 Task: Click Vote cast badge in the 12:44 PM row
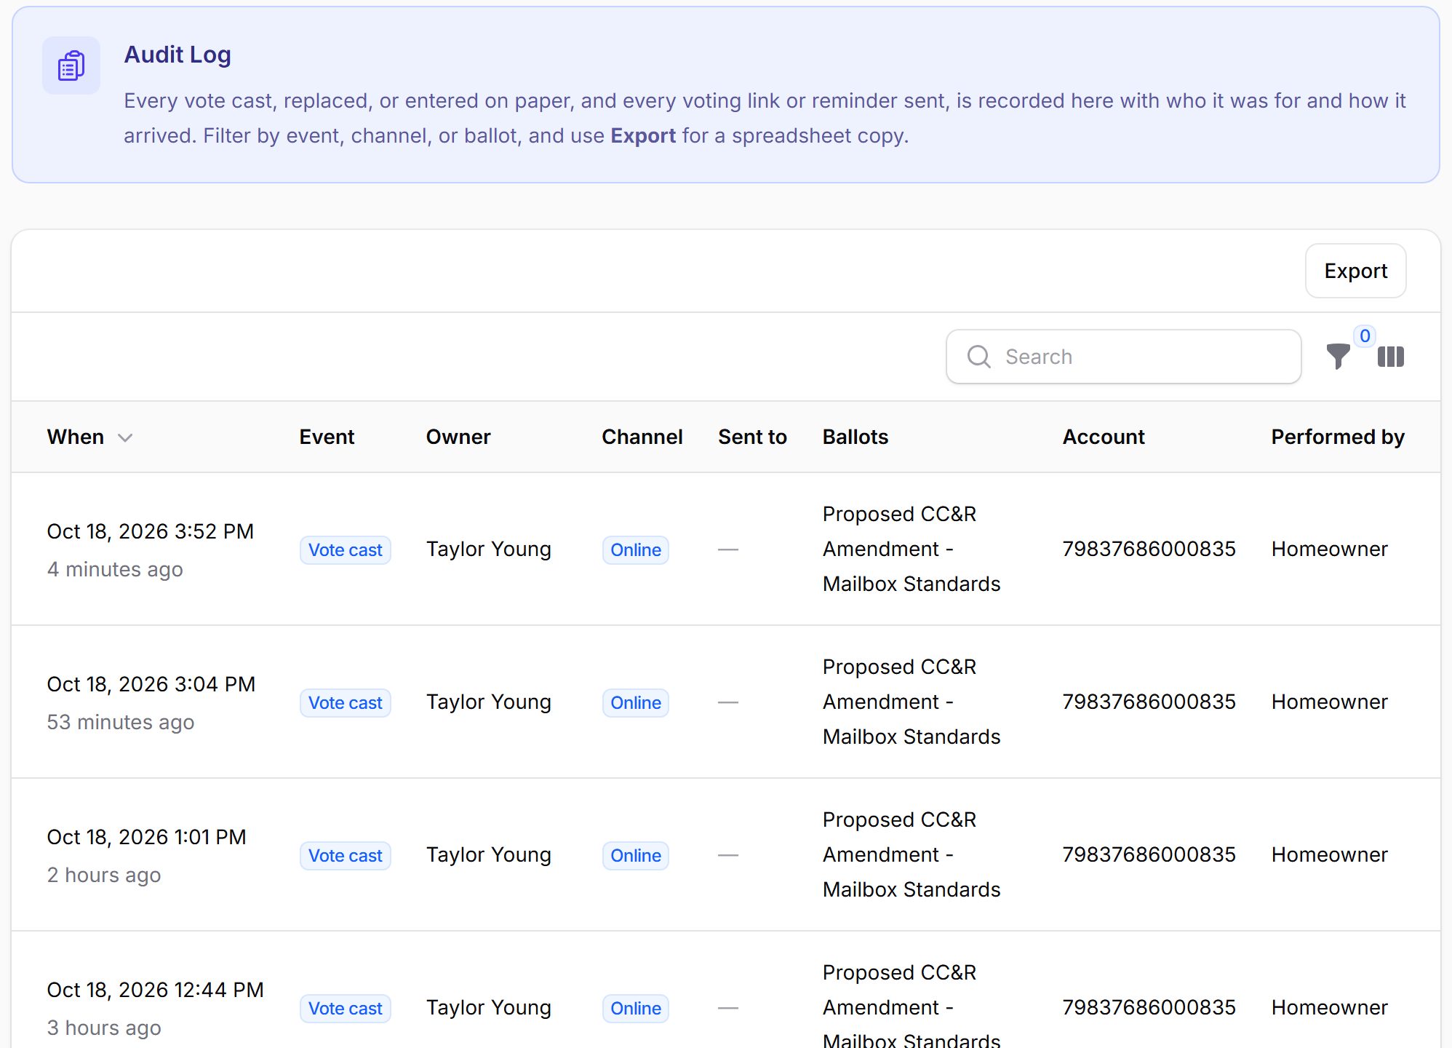pos(346,1009)
